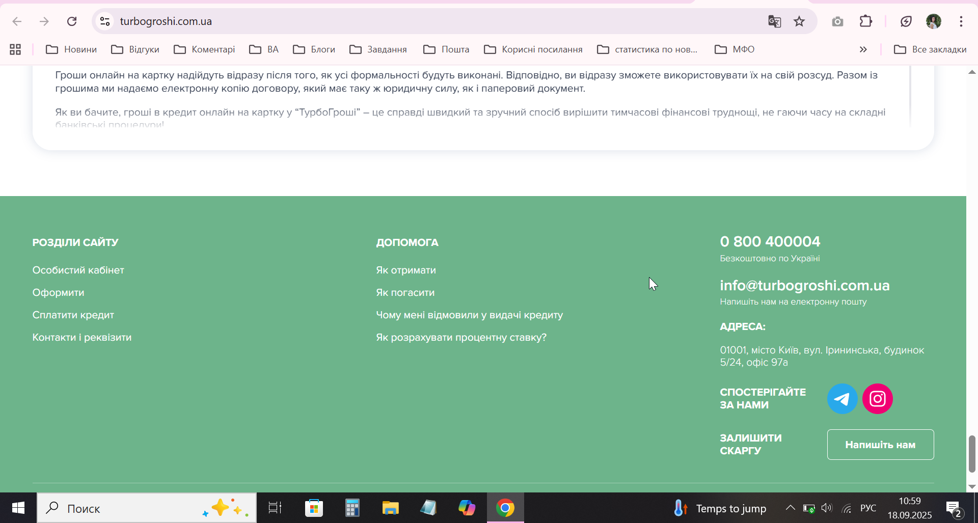Open Copilot from taskbar
Screen dimensions: 978x523
click(467, 508)
